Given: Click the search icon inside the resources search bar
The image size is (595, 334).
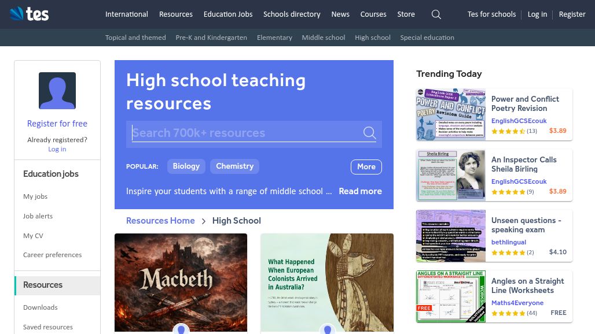Looking at the screenshot, I should click(369, 133).
